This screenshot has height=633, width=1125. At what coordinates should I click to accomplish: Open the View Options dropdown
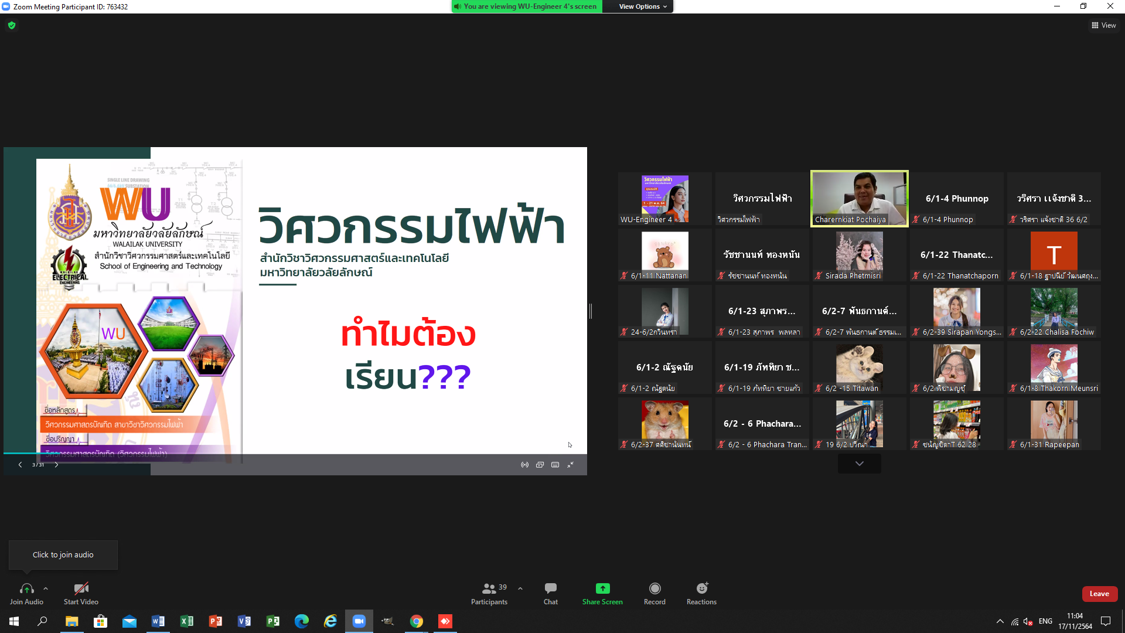[643, 6]
